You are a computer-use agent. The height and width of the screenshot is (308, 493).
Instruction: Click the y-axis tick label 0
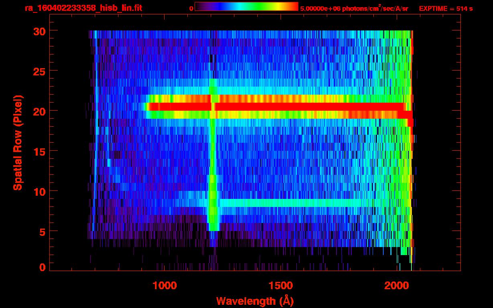click(x=42, y=267)
